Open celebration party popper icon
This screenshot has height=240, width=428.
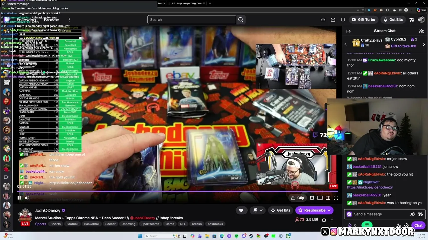pyautogui.click(x=412, y=214)
